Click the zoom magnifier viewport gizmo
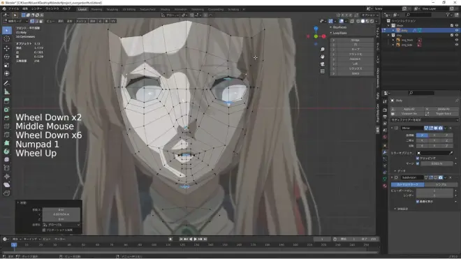The width and height of the screenshot is (461, 259). (x=323, y=50)
